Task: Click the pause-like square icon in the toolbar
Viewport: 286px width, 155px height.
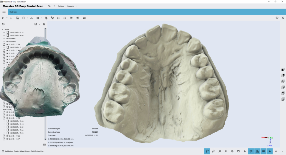Action: (x=11, y=18)
